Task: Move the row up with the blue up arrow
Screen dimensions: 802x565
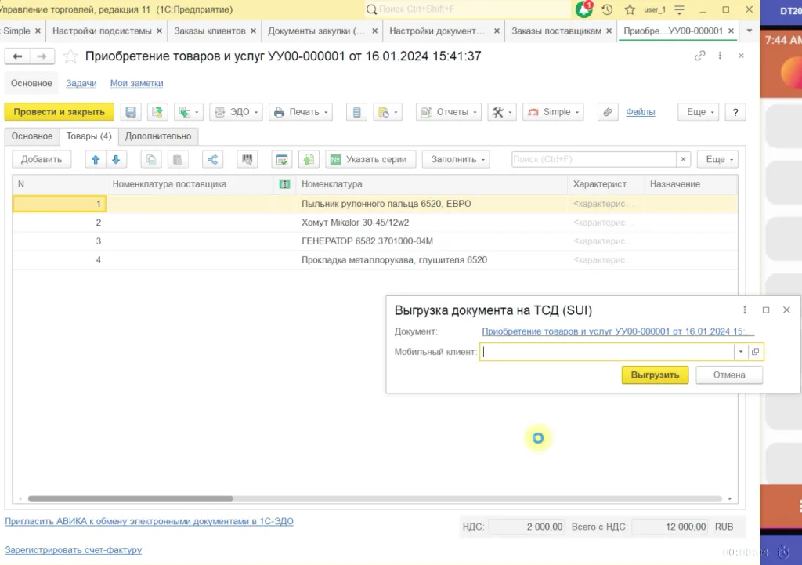Action: coord(95,160)
